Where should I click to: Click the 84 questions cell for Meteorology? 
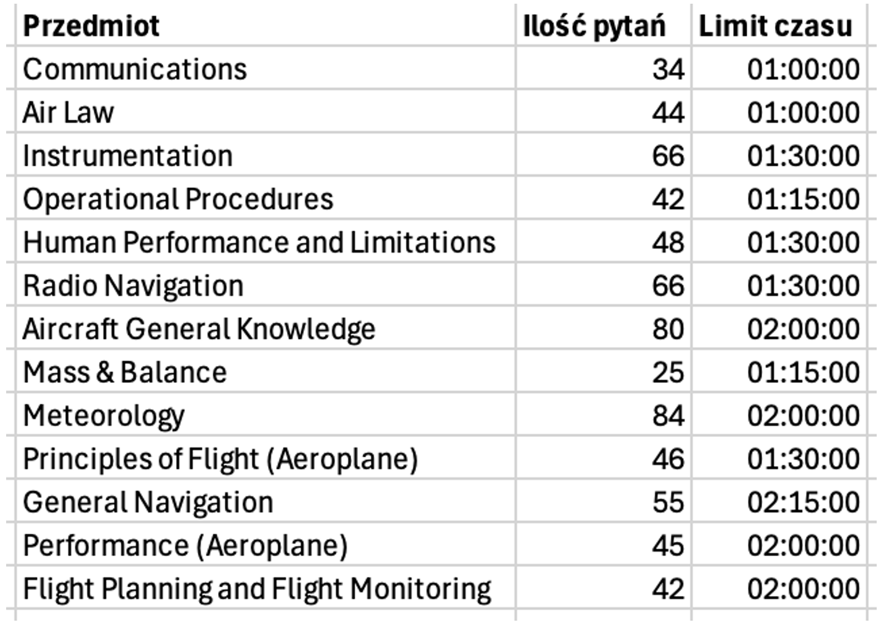pos(603,414)
